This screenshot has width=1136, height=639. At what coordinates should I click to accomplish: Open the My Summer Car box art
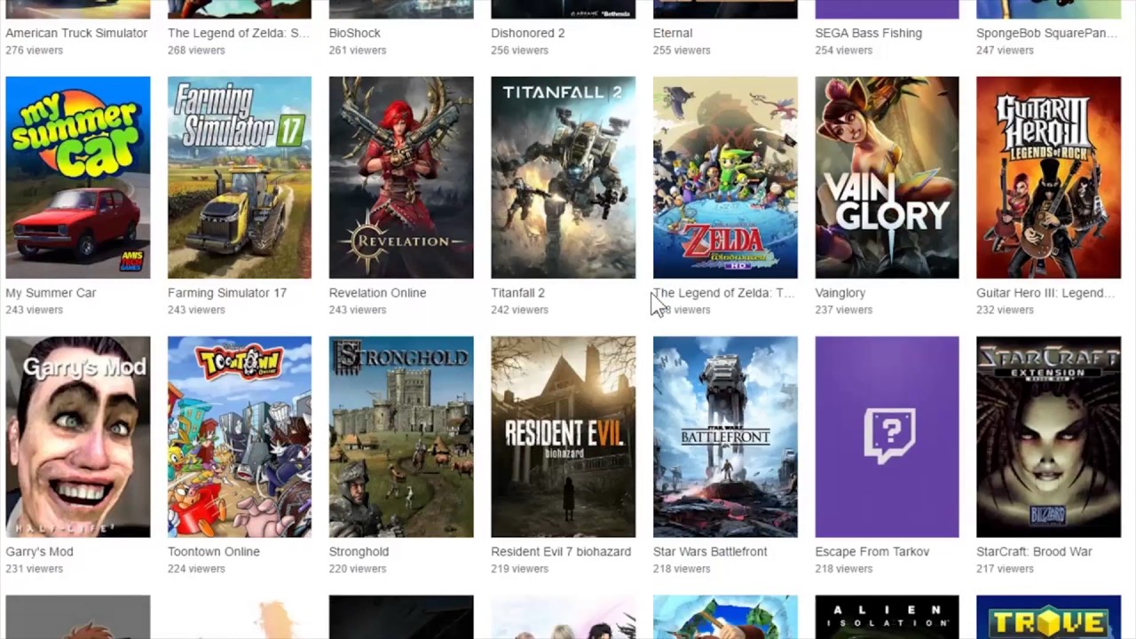pos(78,177)
